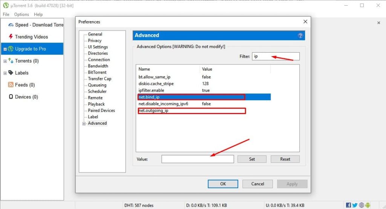Click the Devices phone icon

tap(11, 97)
